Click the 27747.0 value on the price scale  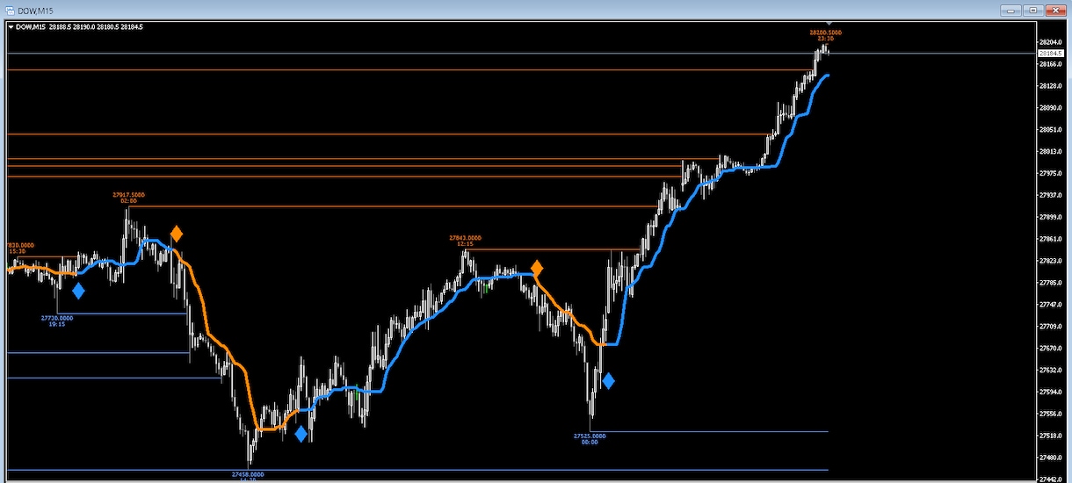pos(1050,304)
